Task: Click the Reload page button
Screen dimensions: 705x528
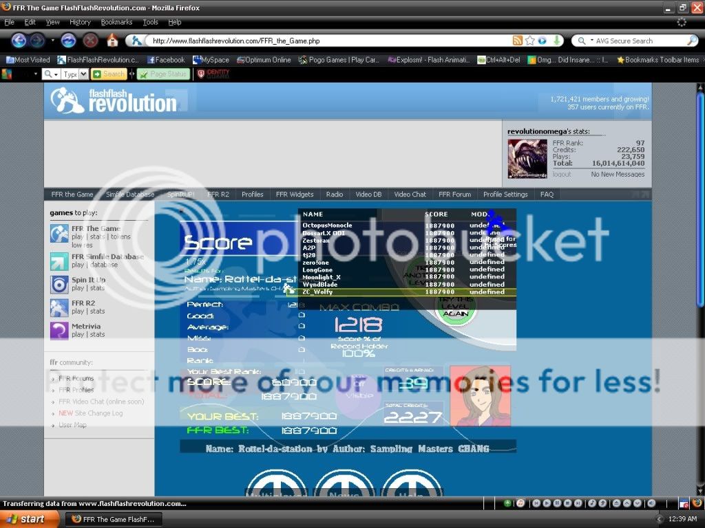Action: (x=68, y=41)
